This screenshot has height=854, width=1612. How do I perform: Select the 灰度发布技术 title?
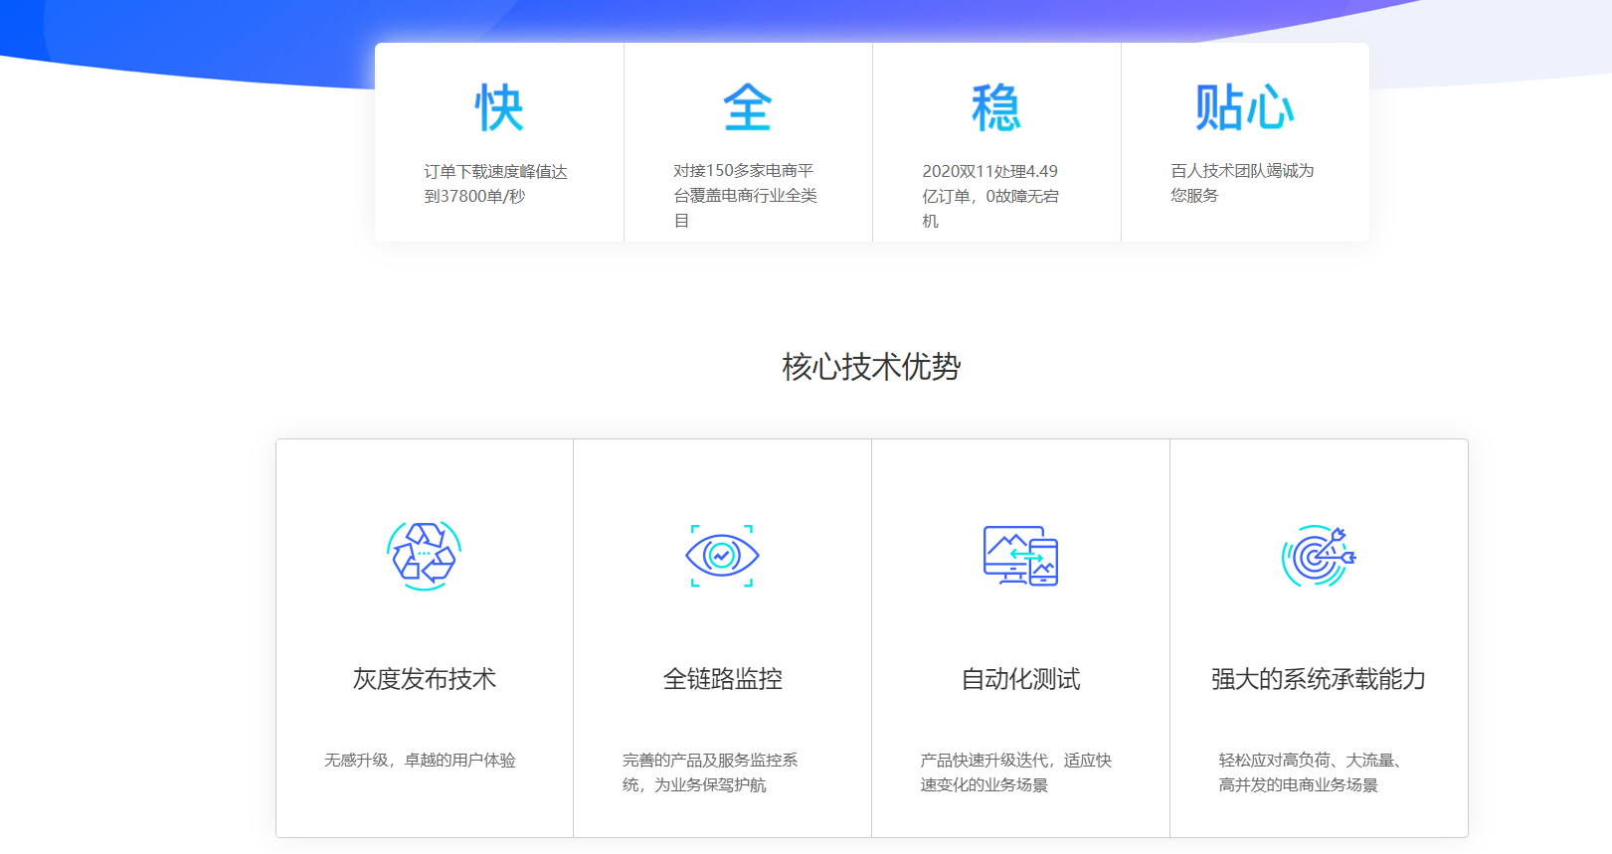pyautogui.click(x=424, y=679)
